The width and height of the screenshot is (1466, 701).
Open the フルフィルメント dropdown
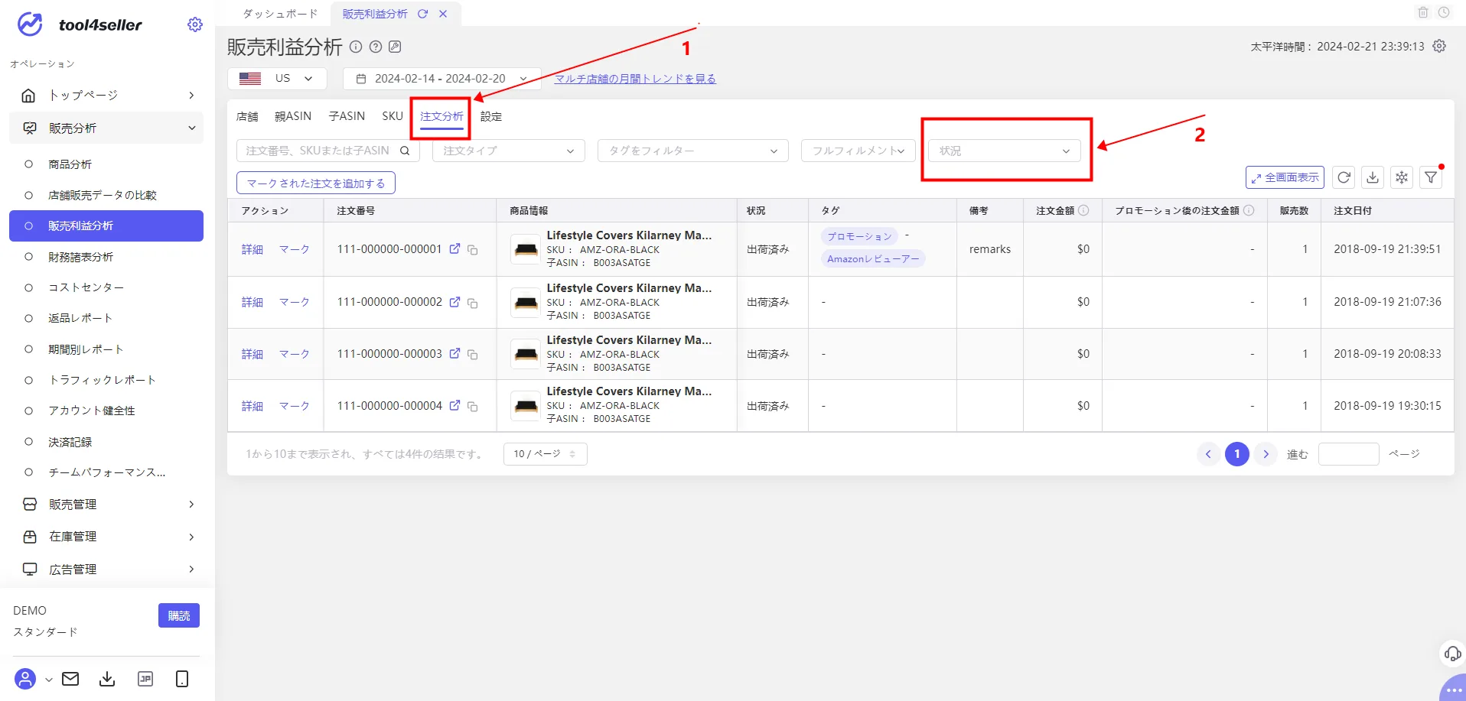(x=858, y=151)
